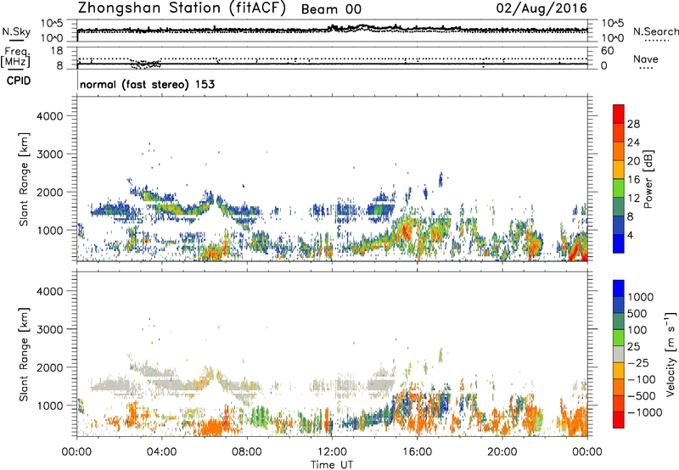Click the '3000' tick of power panel
Viewport: 679px width, 470px height.
[49, 154]
